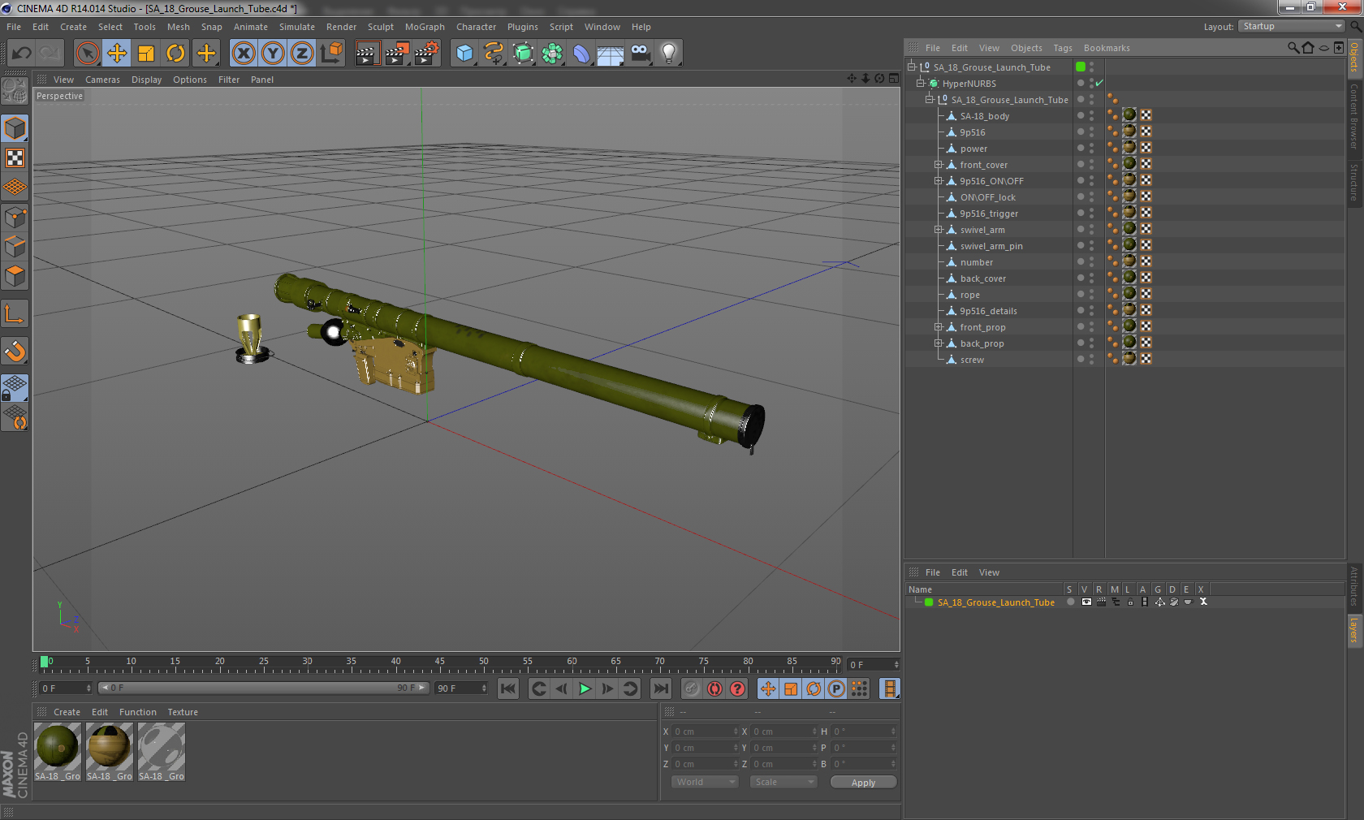Go to end of animation
1364x820 pixels.
pos(661,688)
